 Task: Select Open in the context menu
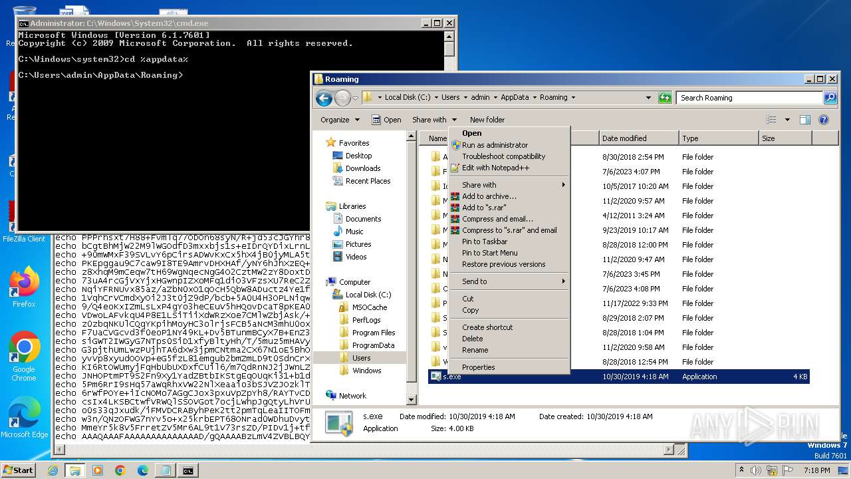pyautogui.click(x=509, y=133)
